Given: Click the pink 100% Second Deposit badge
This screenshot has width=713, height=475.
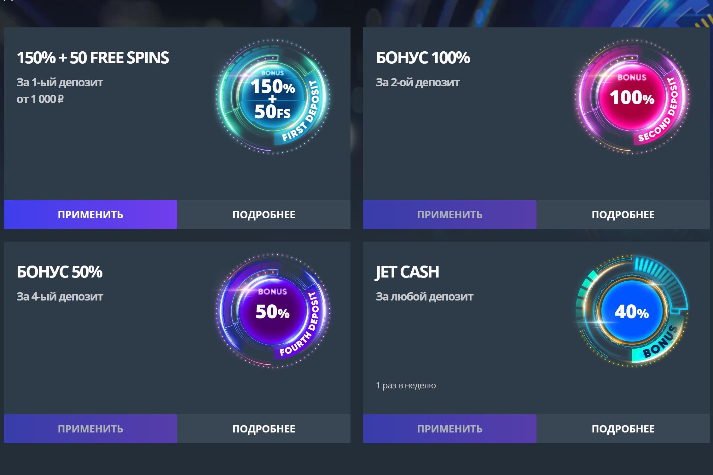Looking at the screenshot, I should pos(632,97).
